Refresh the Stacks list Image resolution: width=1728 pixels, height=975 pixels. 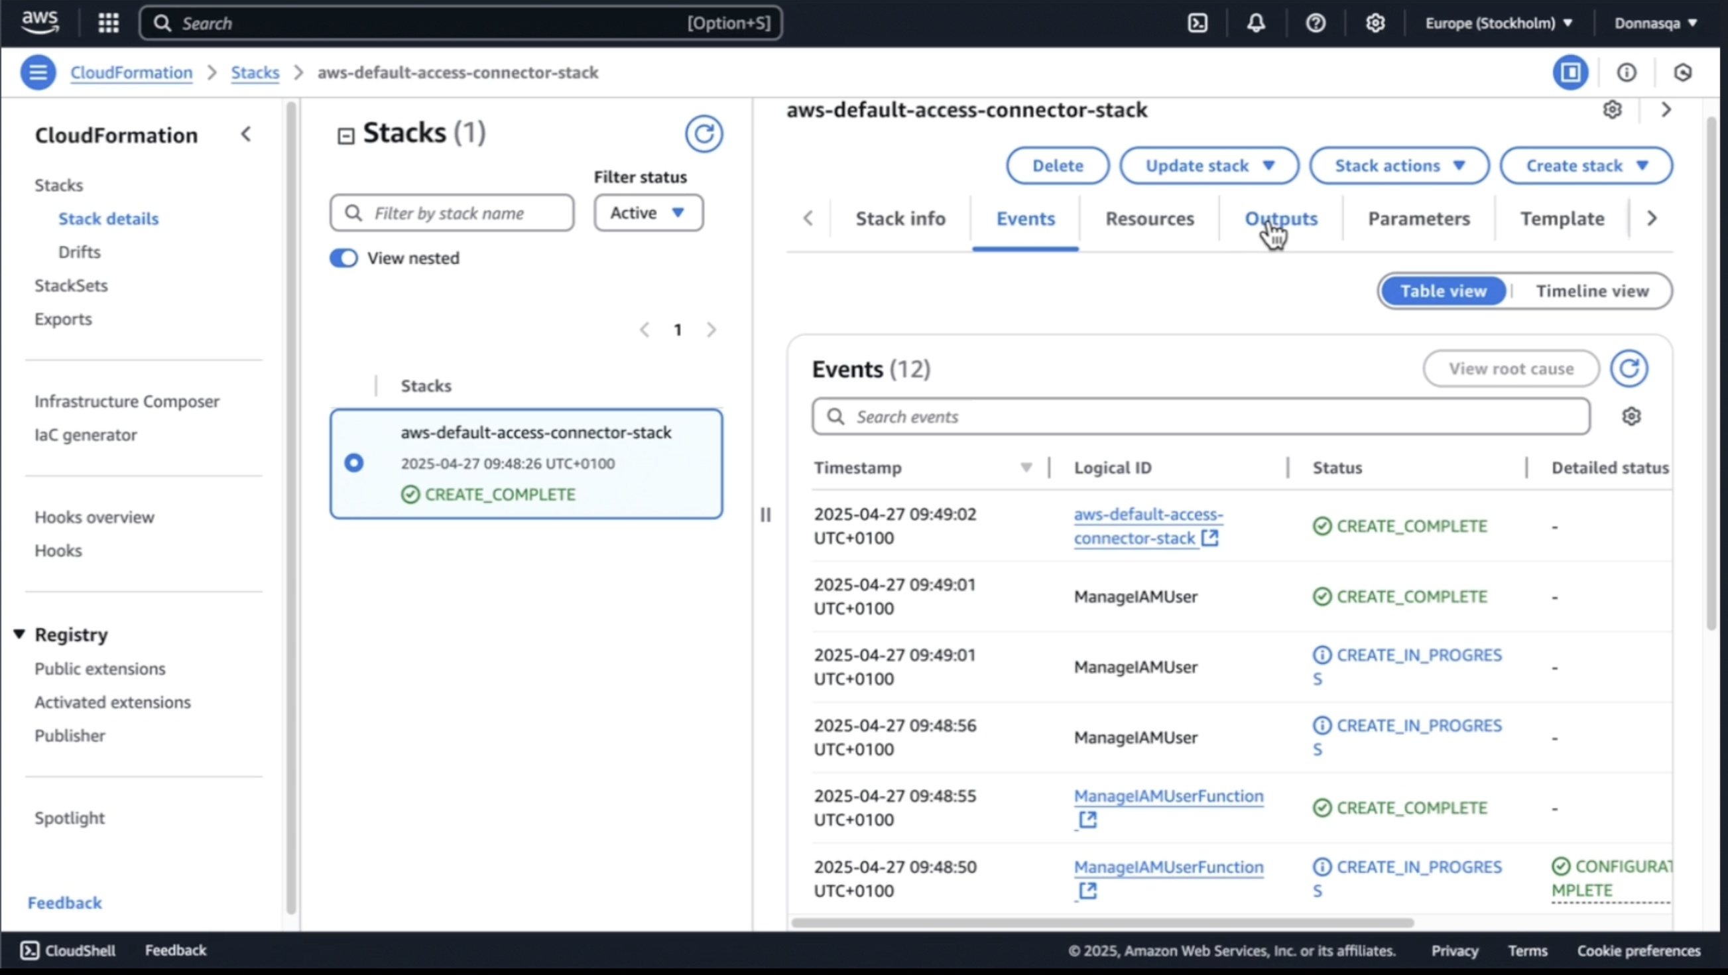pyautogui.click(x=703, y=133)
